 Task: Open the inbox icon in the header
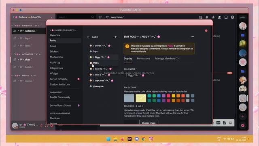point(226,17)
